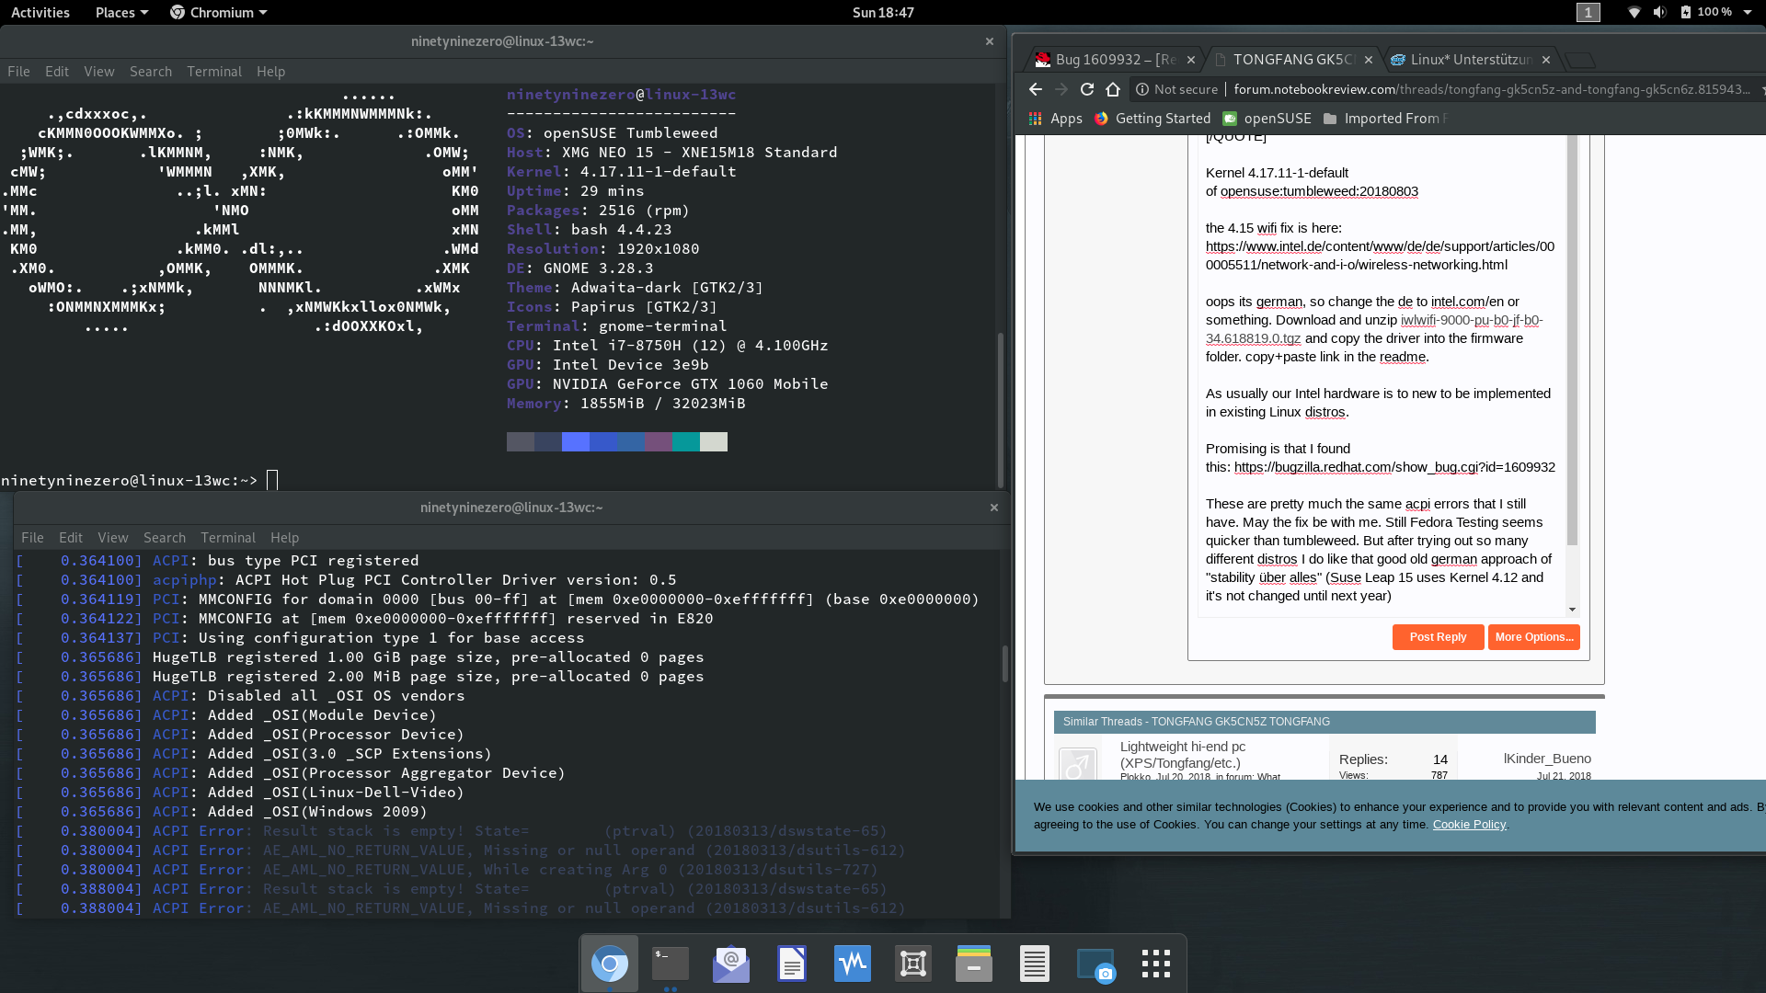Screen dimensions: 1766x993
Task: Open the volume indicator in top bar
Action: click(x=1659, y=12)
